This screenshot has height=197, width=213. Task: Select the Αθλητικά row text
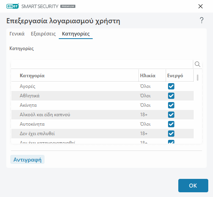pos(30,96)
